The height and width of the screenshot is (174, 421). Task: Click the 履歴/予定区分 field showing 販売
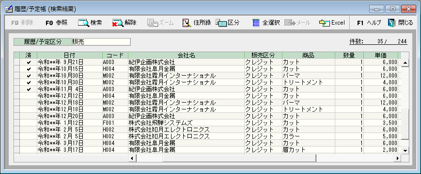(x=101, y=42)
